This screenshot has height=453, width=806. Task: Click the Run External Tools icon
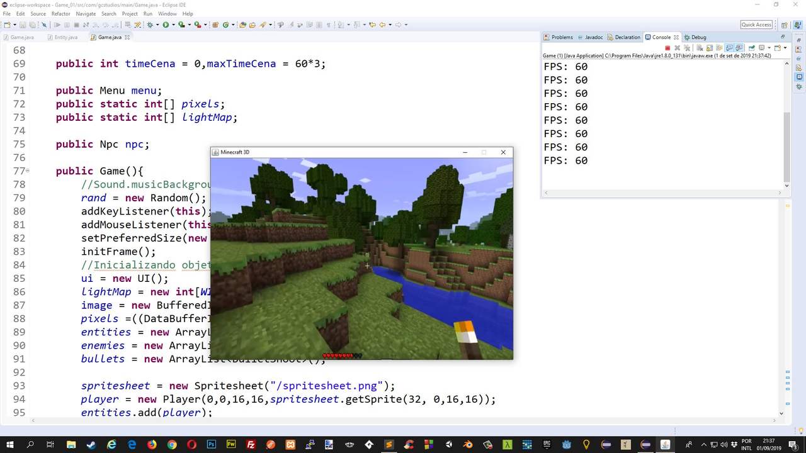(197, 25)
